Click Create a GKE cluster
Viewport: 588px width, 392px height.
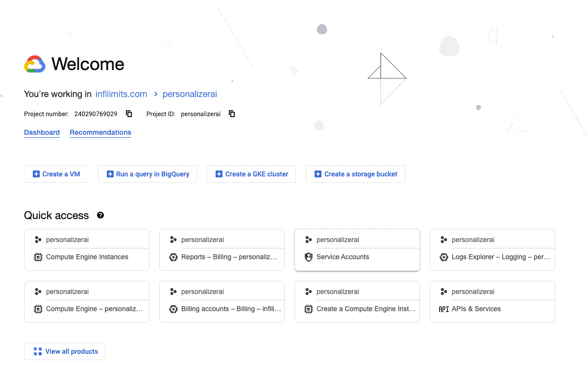point(251,173)
